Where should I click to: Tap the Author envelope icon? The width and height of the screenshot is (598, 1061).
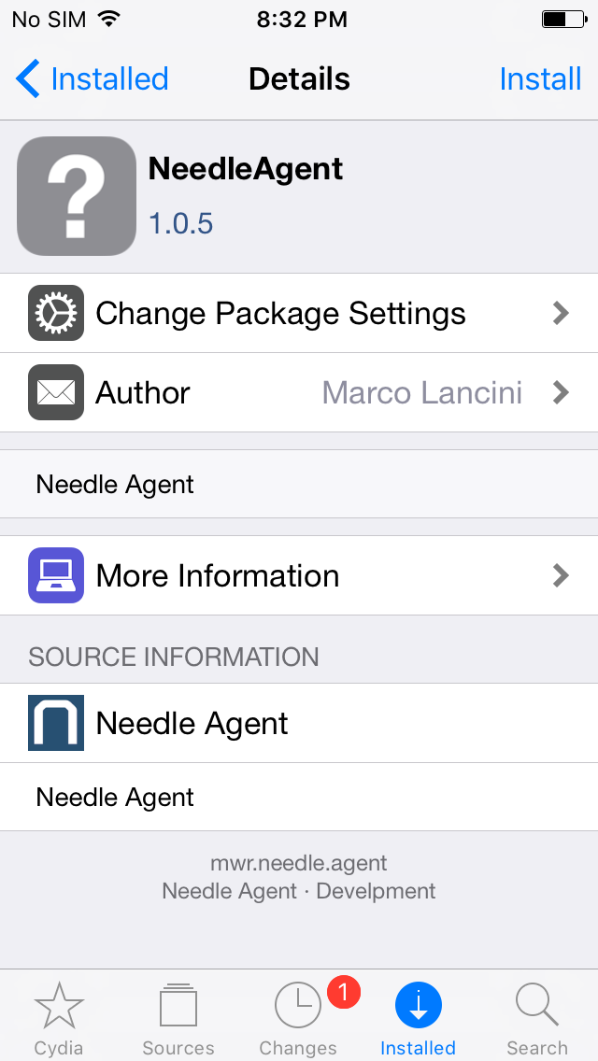pos(56,392)
